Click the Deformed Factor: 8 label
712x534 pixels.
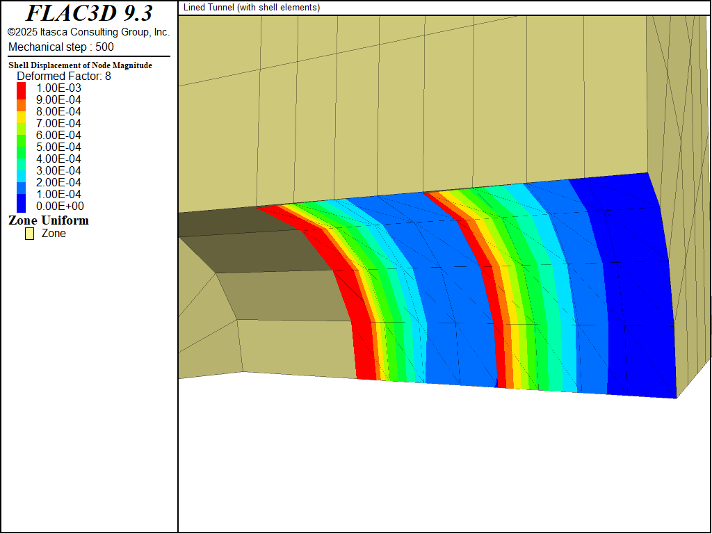coord(64,76)
